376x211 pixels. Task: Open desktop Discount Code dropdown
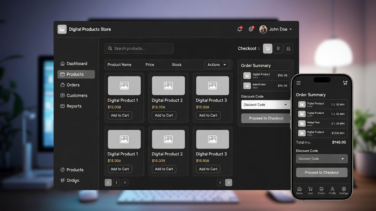265,105
